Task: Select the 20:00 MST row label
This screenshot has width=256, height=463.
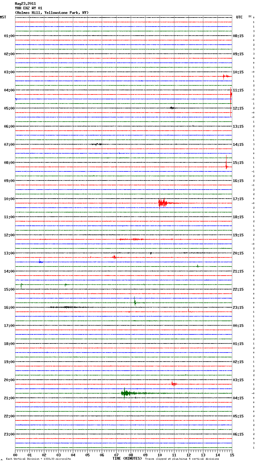Action: tap(9, 380)
